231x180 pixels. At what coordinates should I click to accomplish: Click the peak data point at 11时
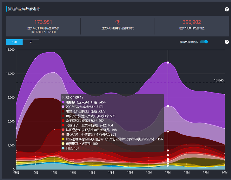pyautogui.click(x=54, y=52)
